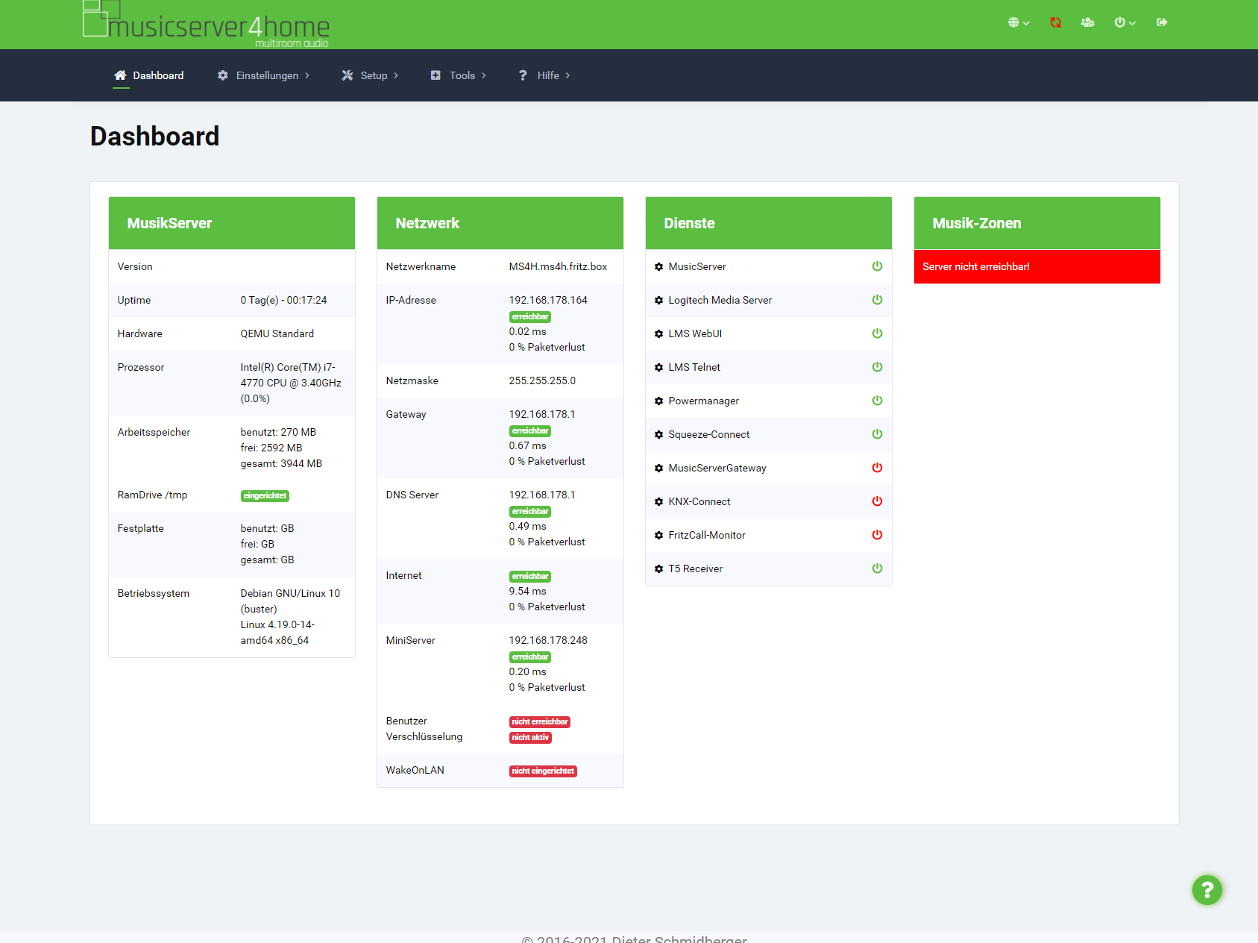The width and height of the screenshot is (1258, 943).
Task: Click the red 'nicht erreichbar' badge
Action: (x=540, y=722)
